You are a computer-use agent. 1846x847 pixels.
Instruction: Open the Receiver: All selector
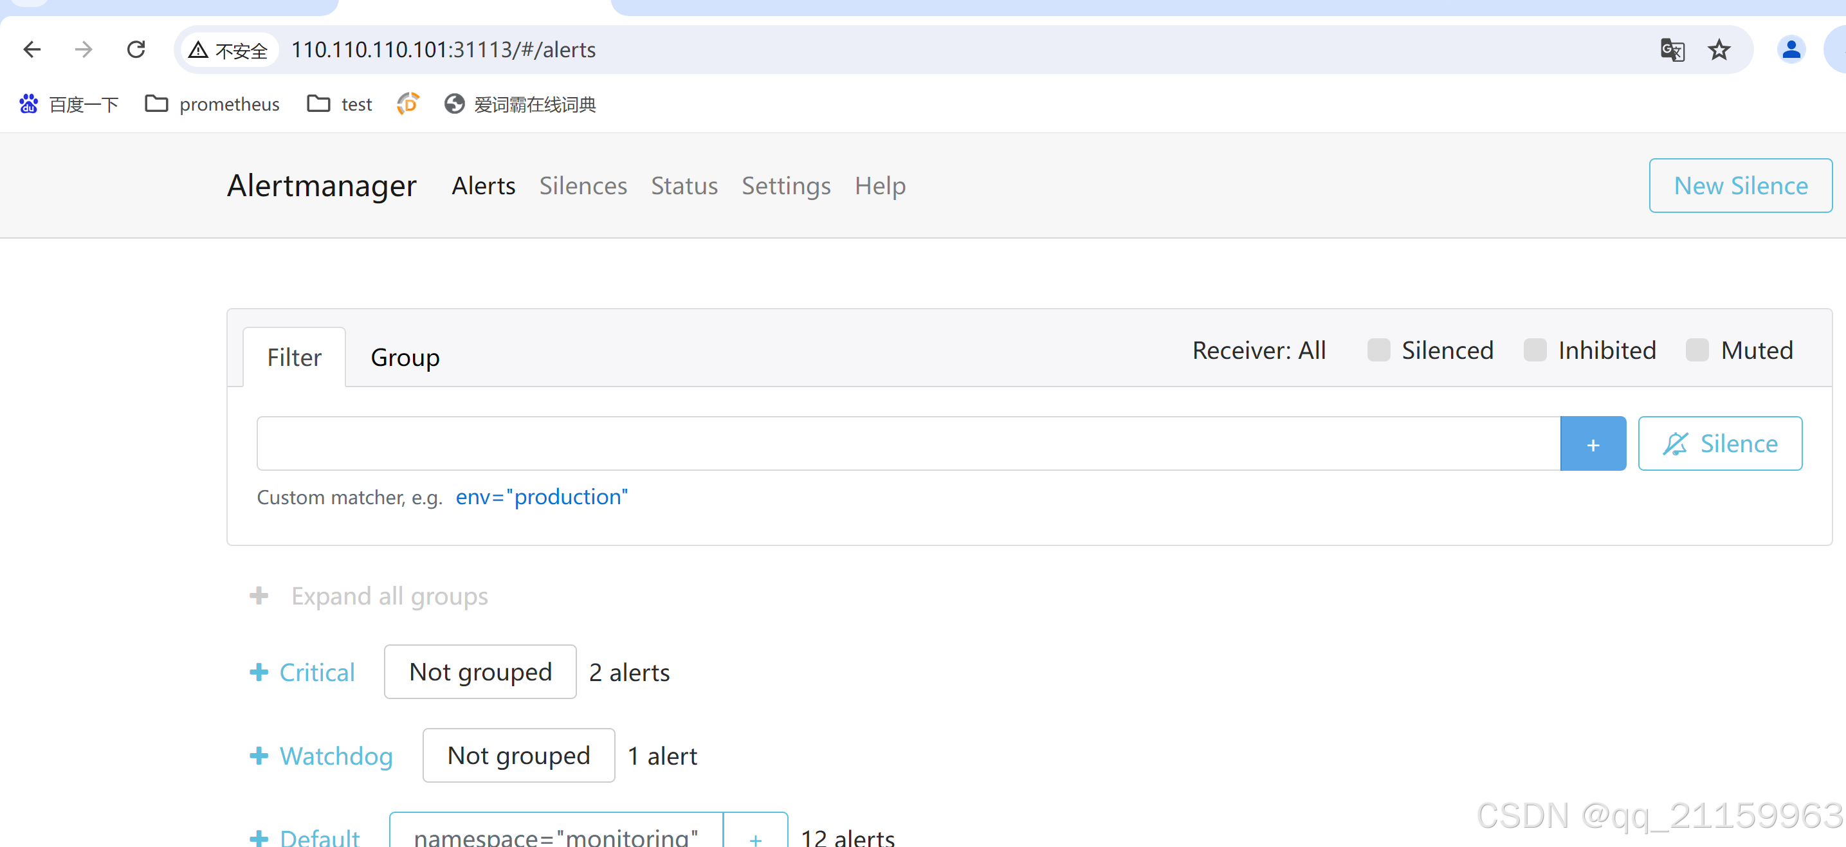pos(1258,351)
